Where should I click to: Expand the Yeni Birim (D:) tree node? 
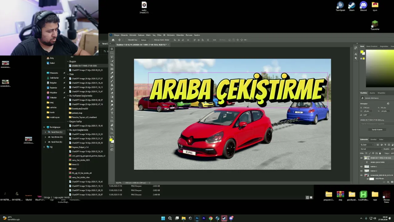(46, 137)
